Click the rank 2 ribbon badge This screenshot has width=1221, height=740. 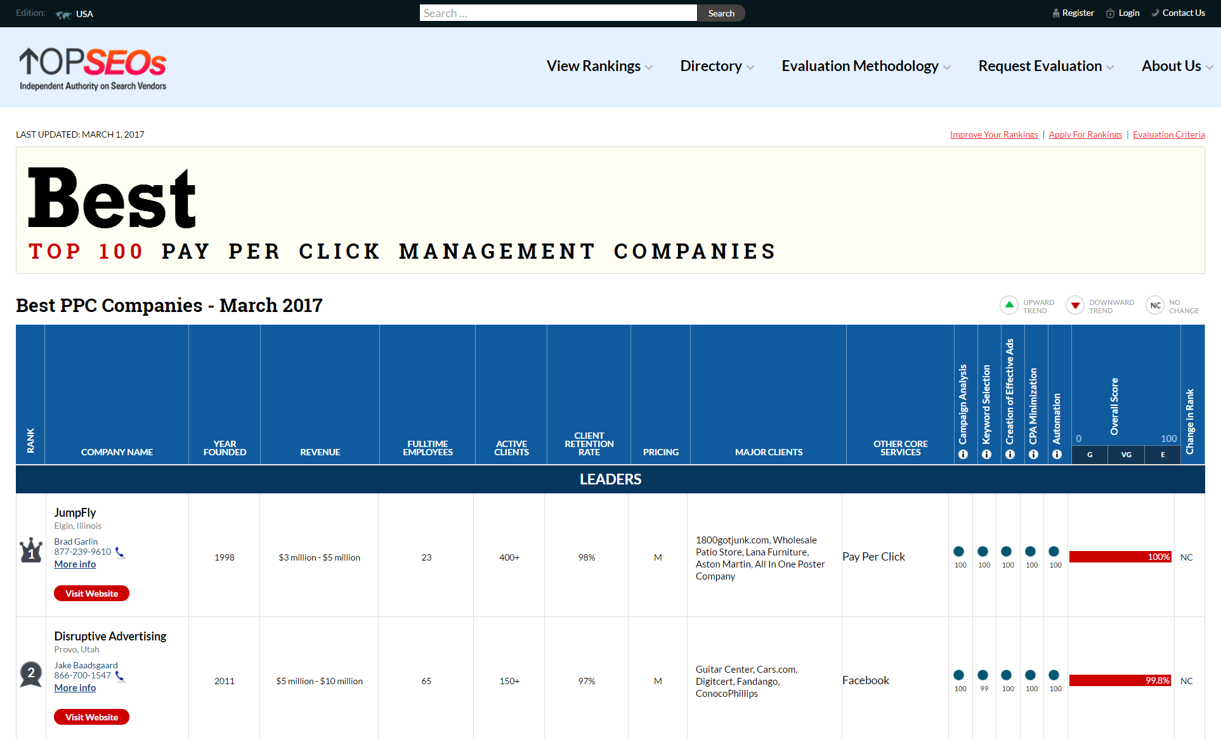[x=31, y=673]
